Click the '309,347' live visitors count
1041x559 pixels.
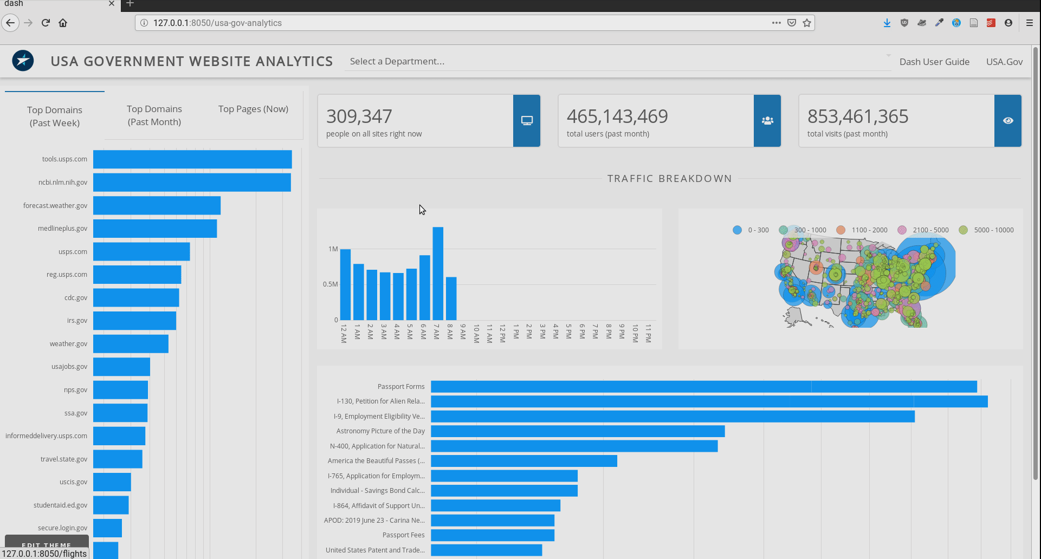pos(359,116)
